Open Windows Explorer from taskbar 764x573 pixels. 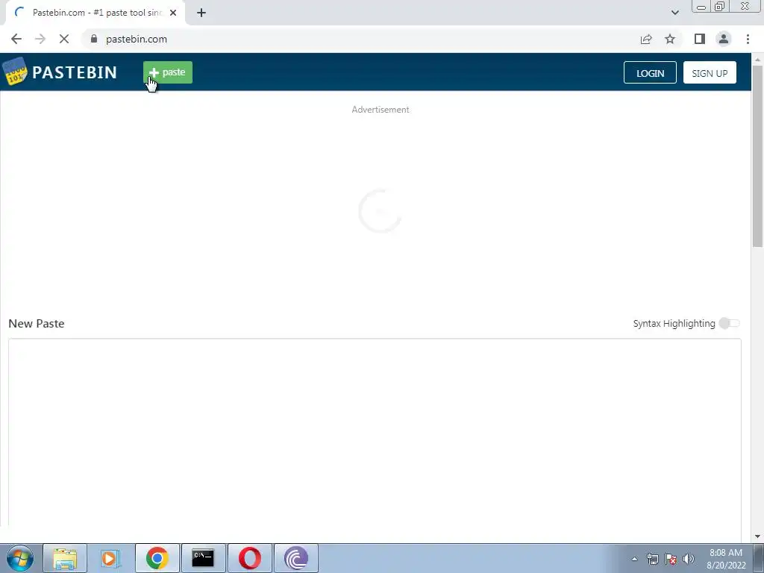[65, 558]
